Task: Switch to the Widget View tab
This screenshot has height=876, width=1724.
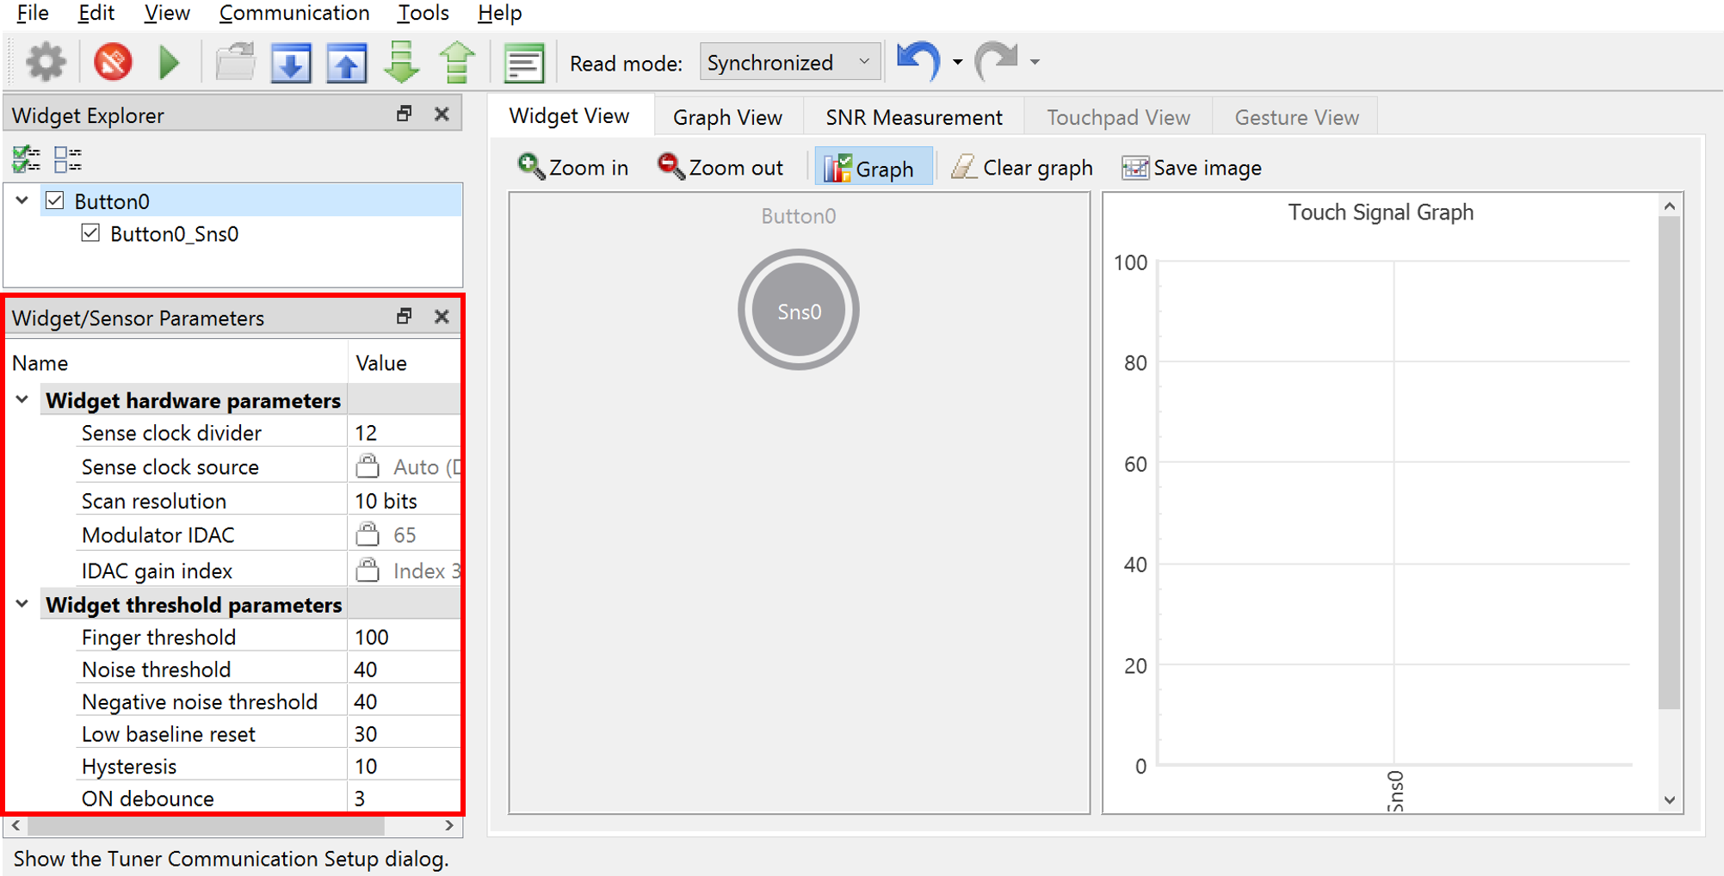Action: [569, 116]
